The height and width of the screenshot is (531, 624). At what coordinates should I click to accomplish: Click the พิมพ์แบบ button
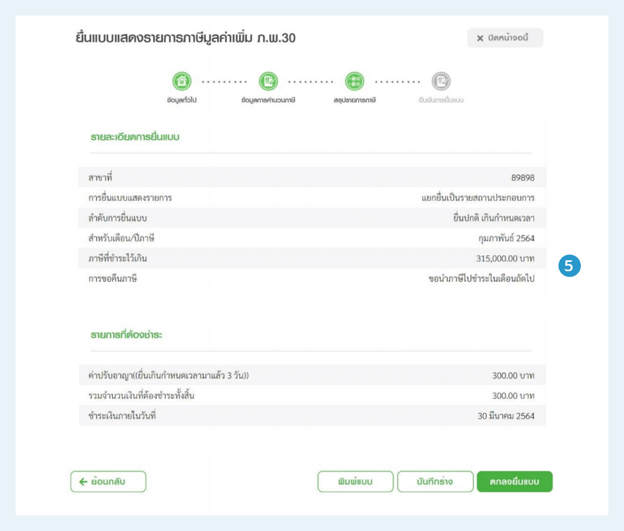tap(356, 482)
